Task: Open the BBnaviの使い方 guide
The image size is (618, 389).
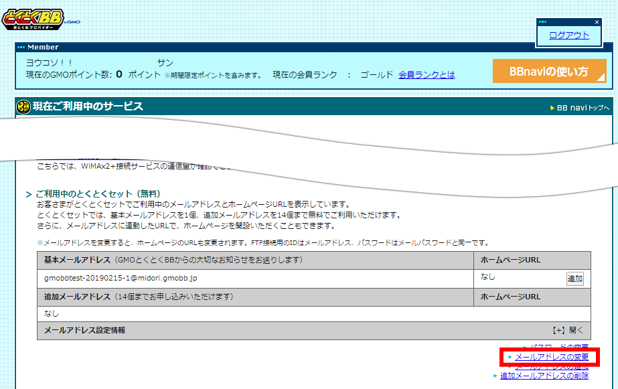Action: [x=549, y=70]
